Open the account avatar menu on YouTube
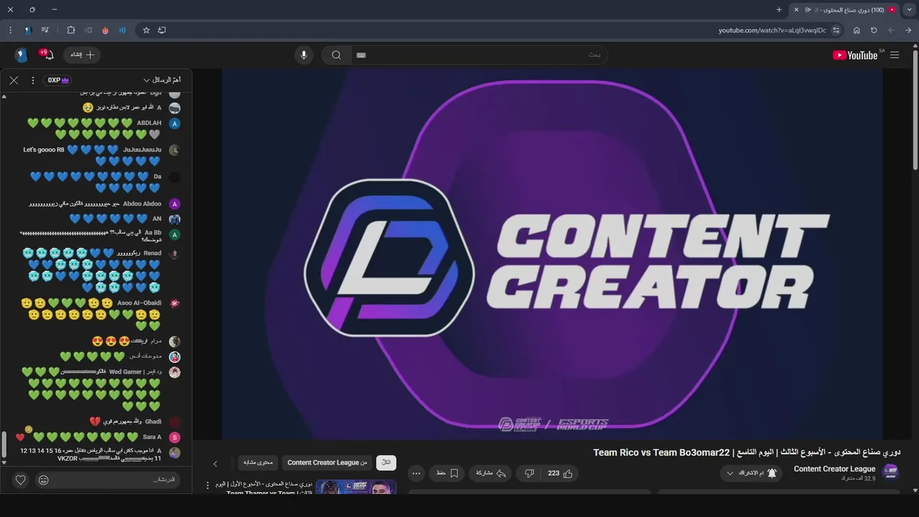The image size is (919, 517). tap(21, 55)
